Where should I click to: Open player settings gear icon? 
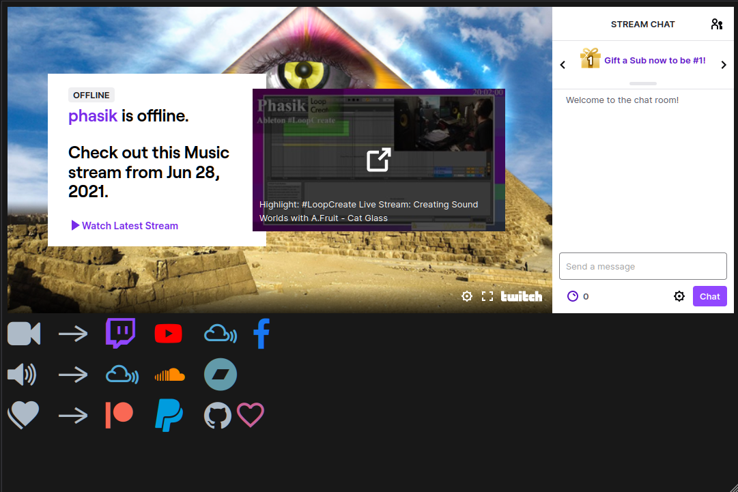467,296
